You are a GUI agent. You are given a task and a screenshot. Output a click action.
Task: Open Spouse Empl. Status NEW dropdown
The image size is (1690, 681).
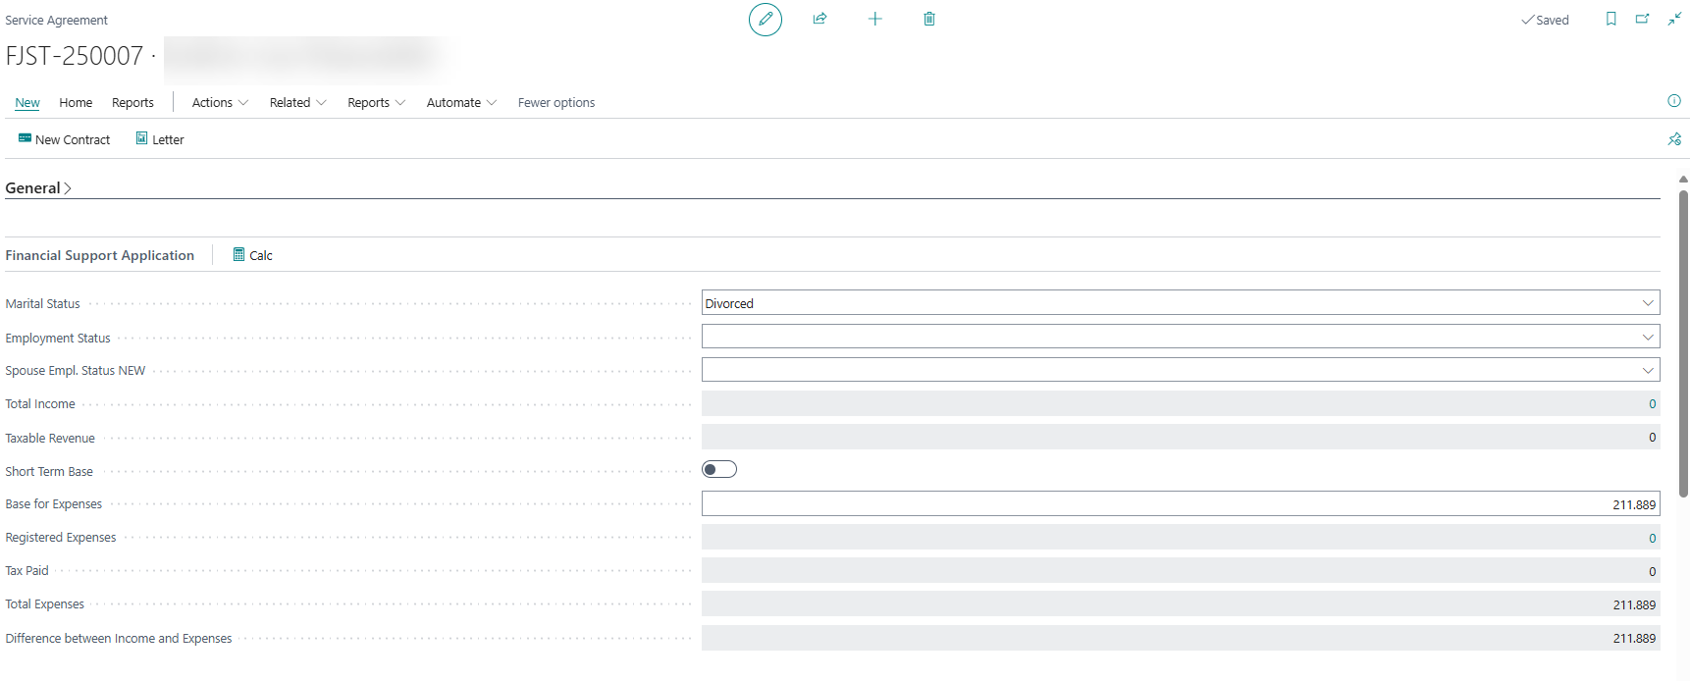point(1181,370)
